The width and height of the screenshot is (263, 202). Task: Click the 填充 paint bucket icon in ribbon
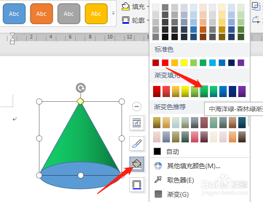[x=126, y=6]
